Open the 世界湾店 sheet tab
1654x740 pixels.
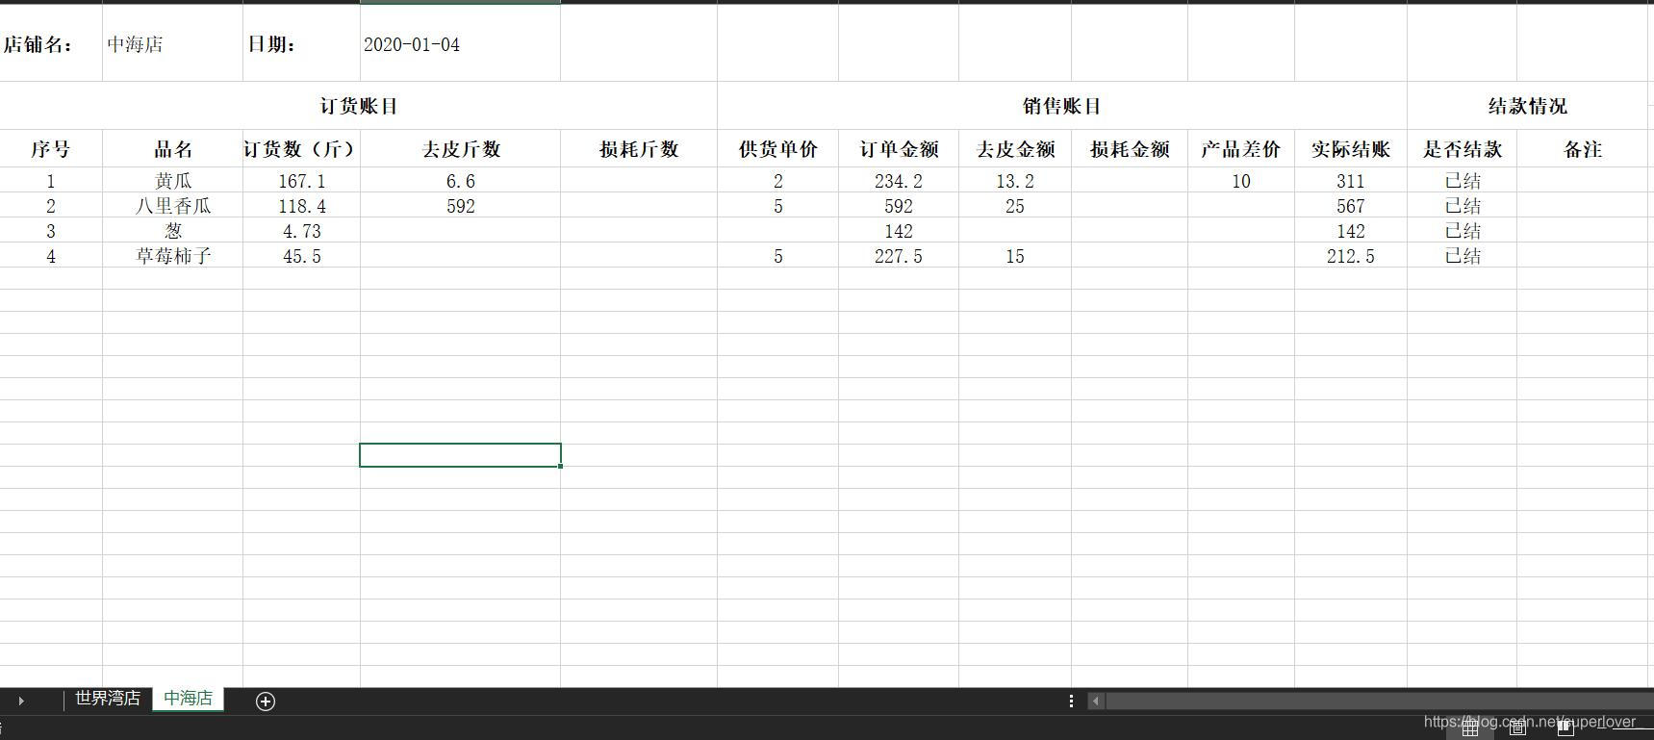pyautogui.click(x=108, y=699)
